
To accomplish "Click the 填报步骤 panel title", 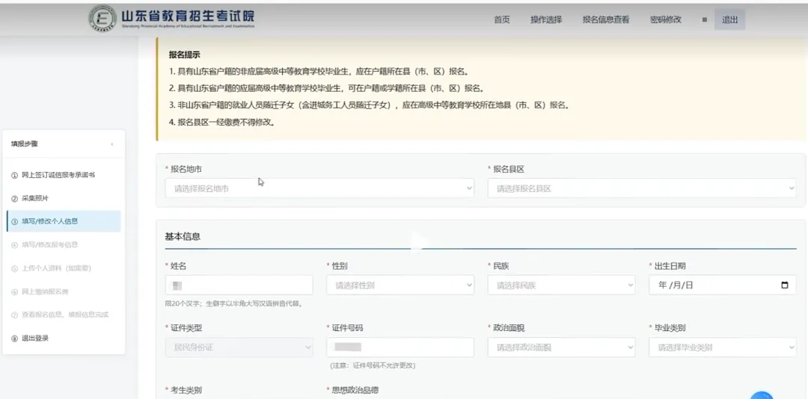I will pos(24,144).
